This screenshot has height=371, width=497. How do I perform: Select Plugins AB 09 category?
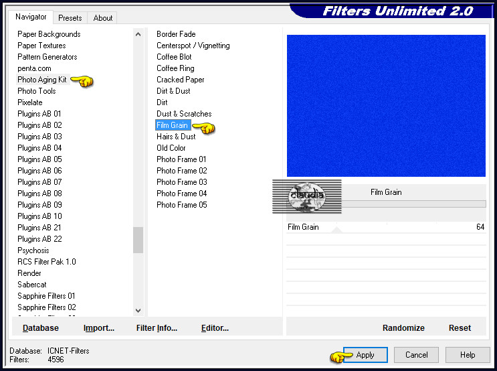pyautogui.click(x=39, y=205)
